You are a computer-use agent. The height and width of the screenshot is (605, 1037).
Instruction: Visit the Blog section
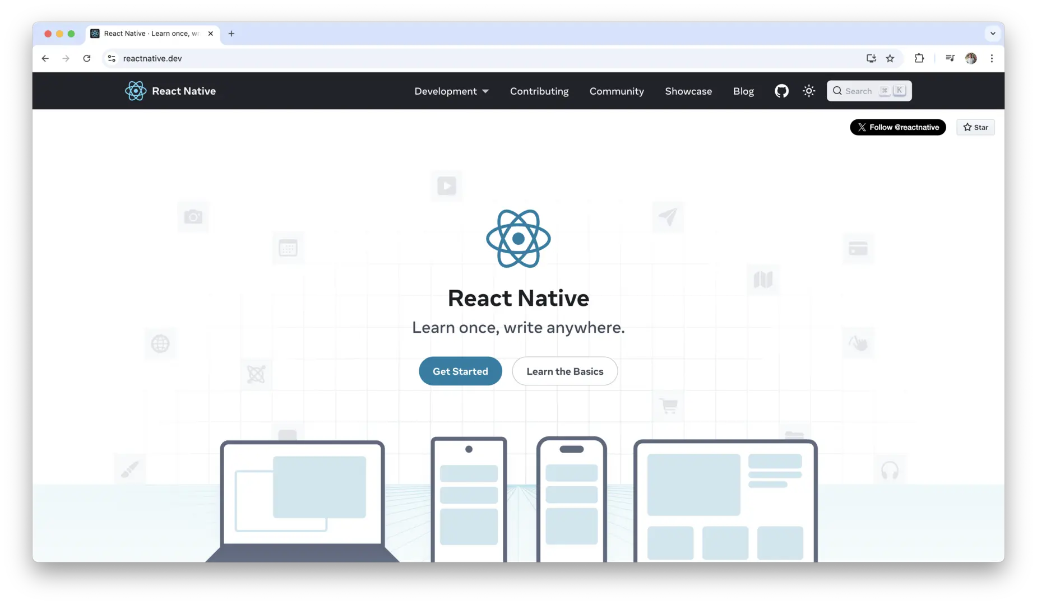(x=743, y=91)
